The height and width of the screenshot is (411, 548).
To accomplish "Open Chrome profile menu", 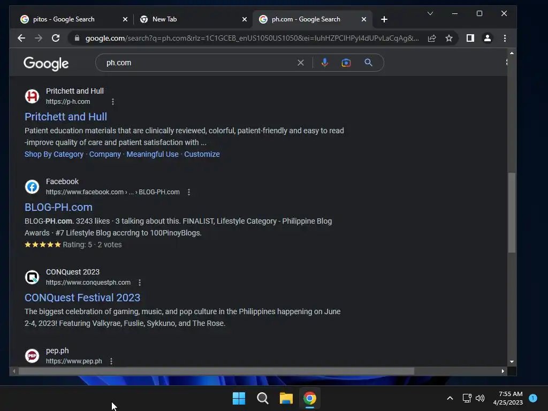I will 488,38.
